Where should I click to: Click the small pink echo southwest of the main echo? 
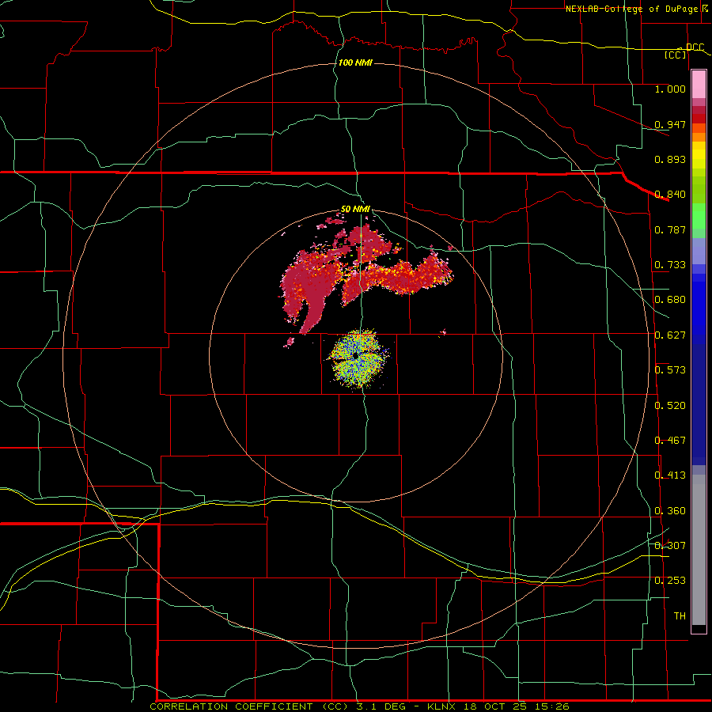pos(290,342)
